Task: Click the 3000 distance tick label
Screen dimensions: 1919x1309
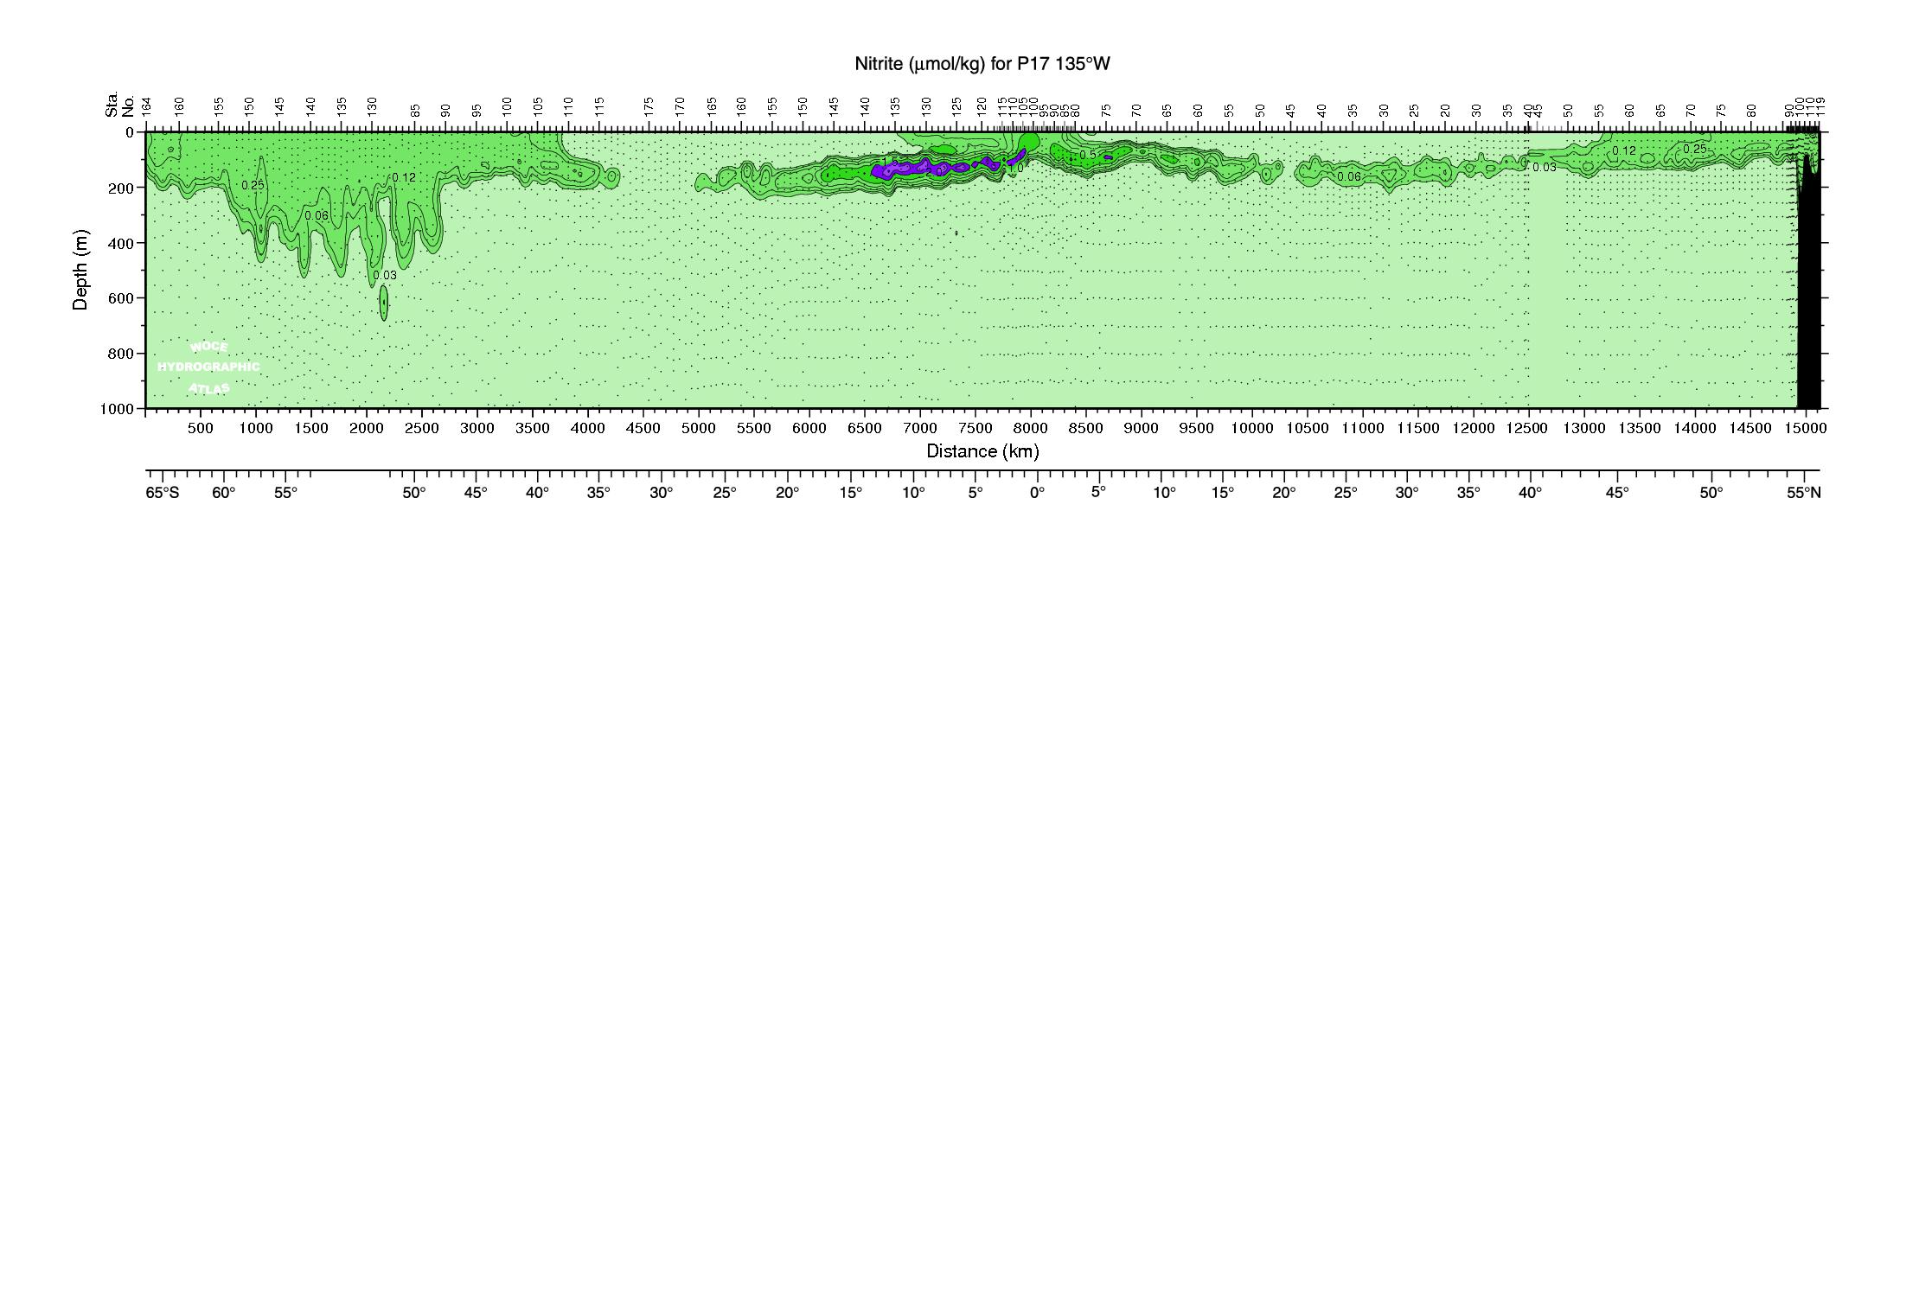Action: coord(477,428)
